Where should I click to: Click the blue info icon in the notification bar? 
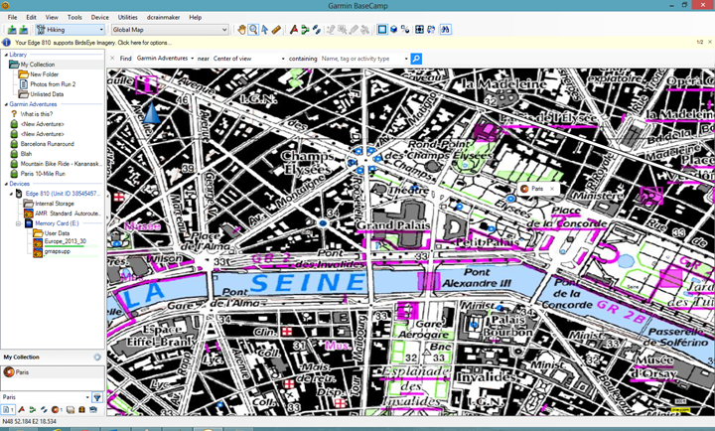coord(6,43)
